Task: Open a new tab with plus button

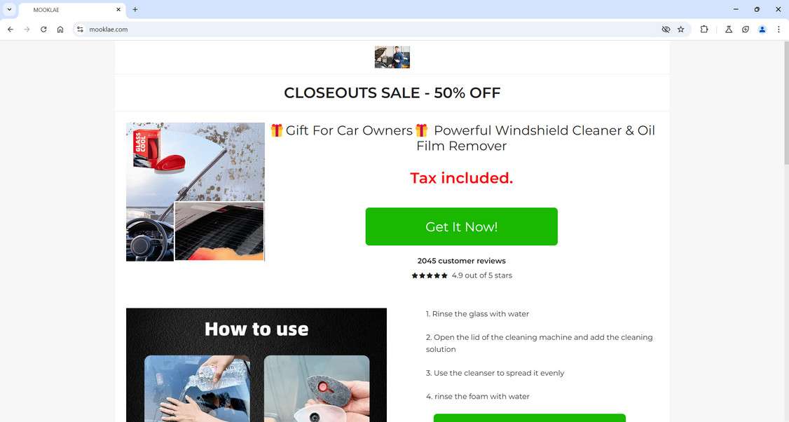Action: (135, 10)
